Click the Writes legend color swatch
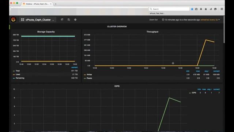 [85, 75]
